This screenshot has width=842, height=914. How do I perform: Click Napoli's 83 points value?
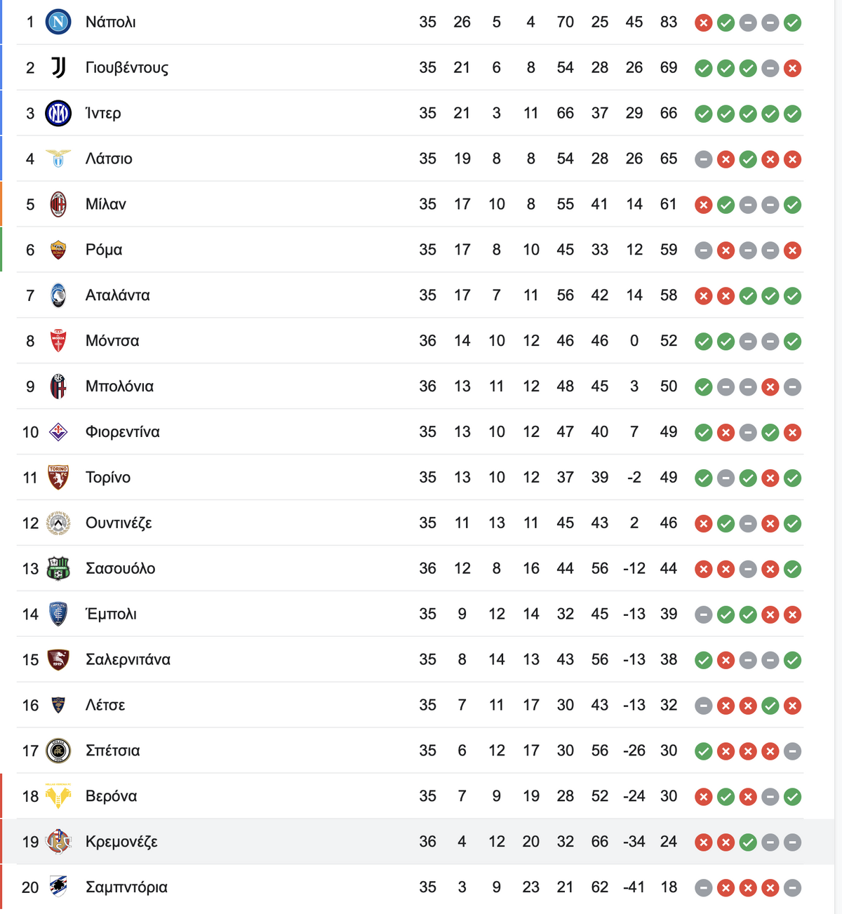[x=669, y=22]
